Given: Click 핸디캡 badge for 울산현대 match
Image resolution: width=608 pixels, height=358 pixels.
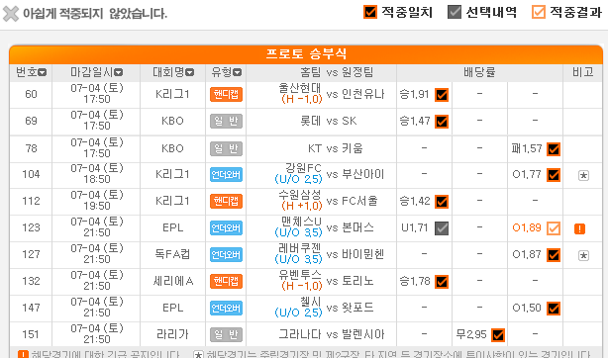Looking at the screenshot, I should 226,95.
